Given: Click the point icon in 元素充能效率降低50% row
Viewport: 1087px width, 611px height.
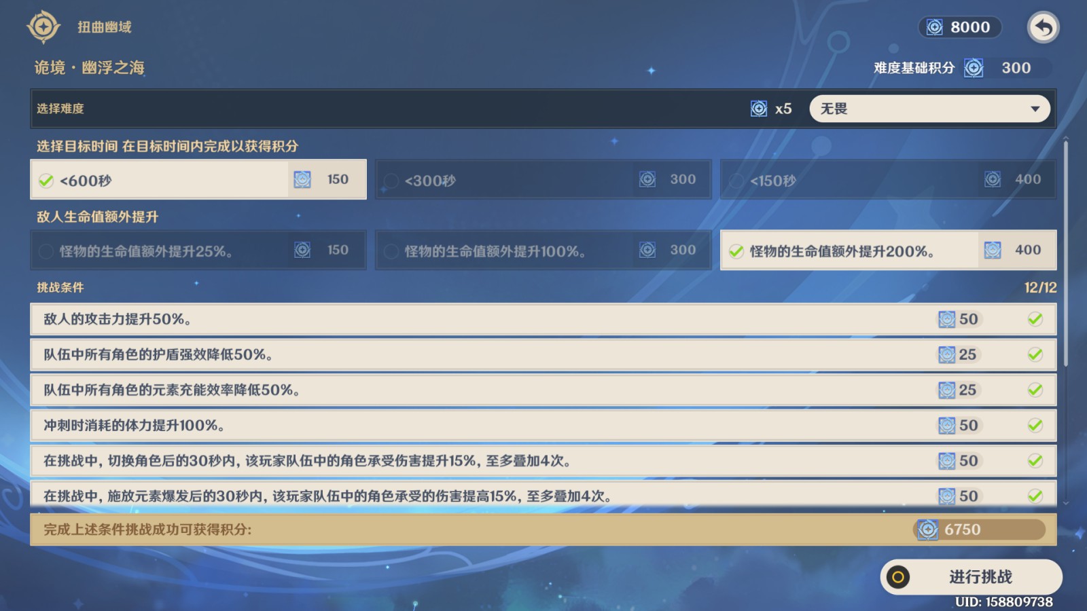Looking at the screenshot, I should pyautogui.click(x=946, y=390).
